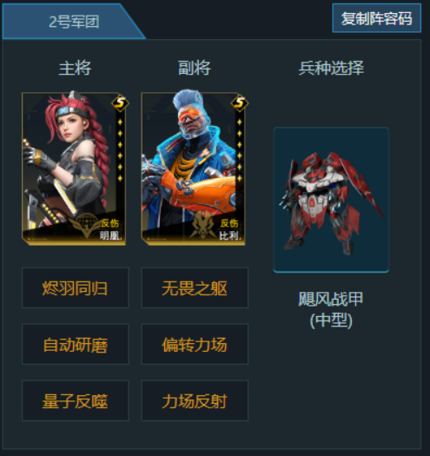The width and height of the screenshot is (430, 456).
Task: Click the 复制阵容码 button
Action: coord(376,18)
